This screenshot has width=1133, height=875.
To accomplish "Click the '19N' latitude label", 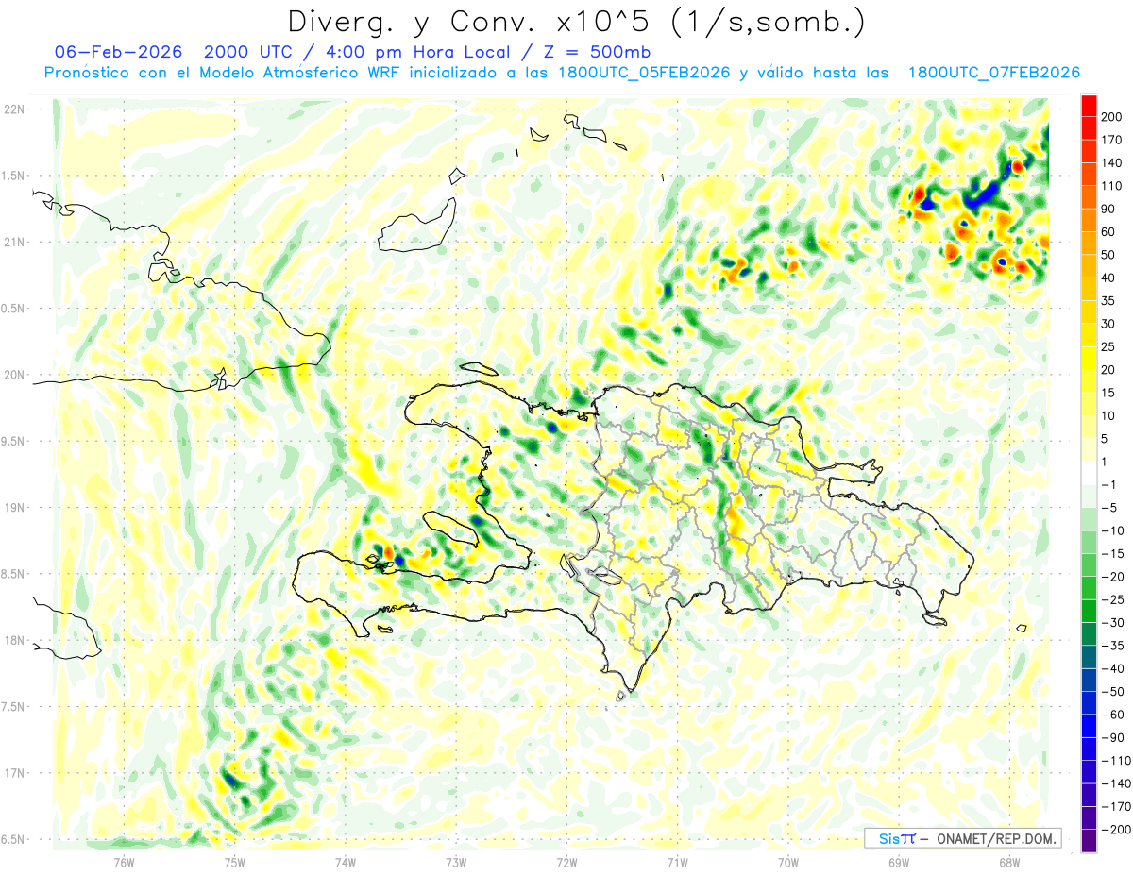I will pyautogui.click(x=13, y=508).
